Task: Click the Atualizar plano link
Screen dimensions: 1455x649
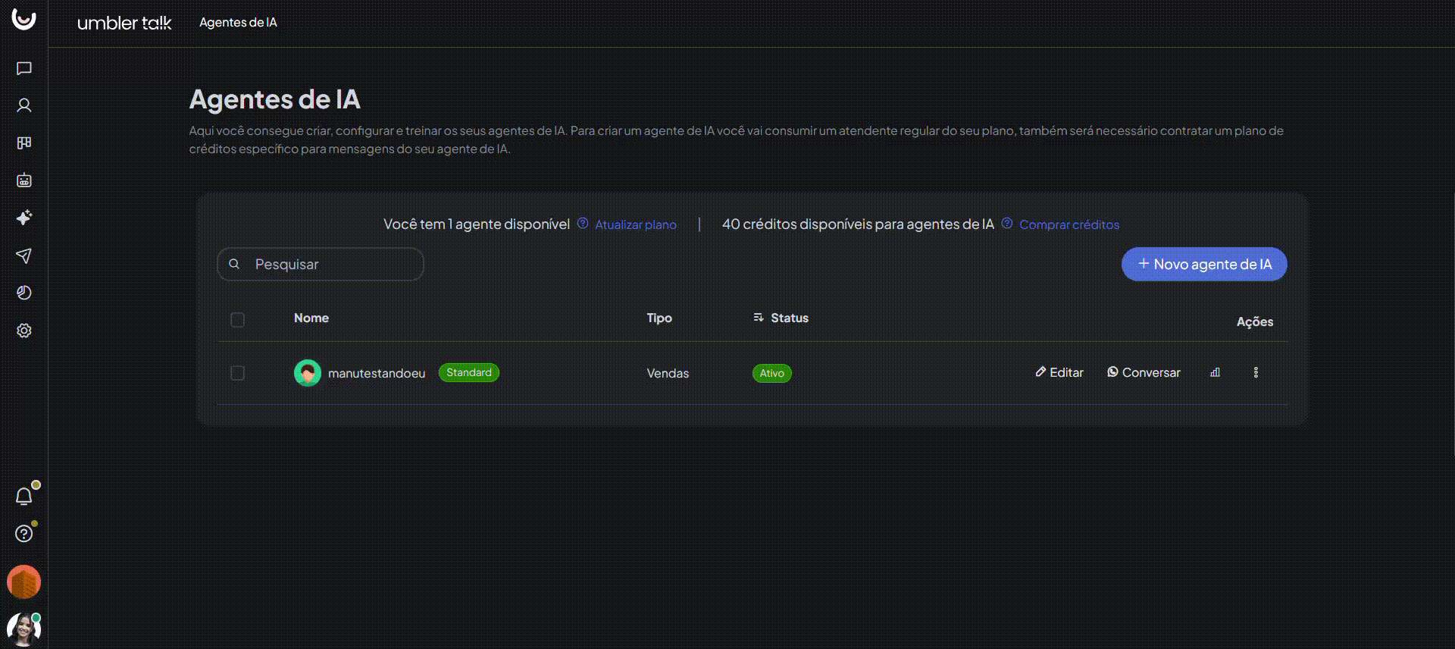Action: pyautogui.click(x=635, y=224)
